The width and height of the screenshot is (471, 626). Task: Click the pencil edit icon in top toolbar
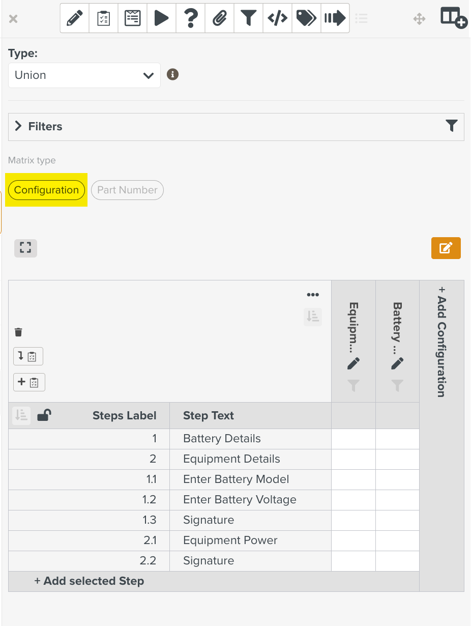pyautogui.click(x=75, y=19)
